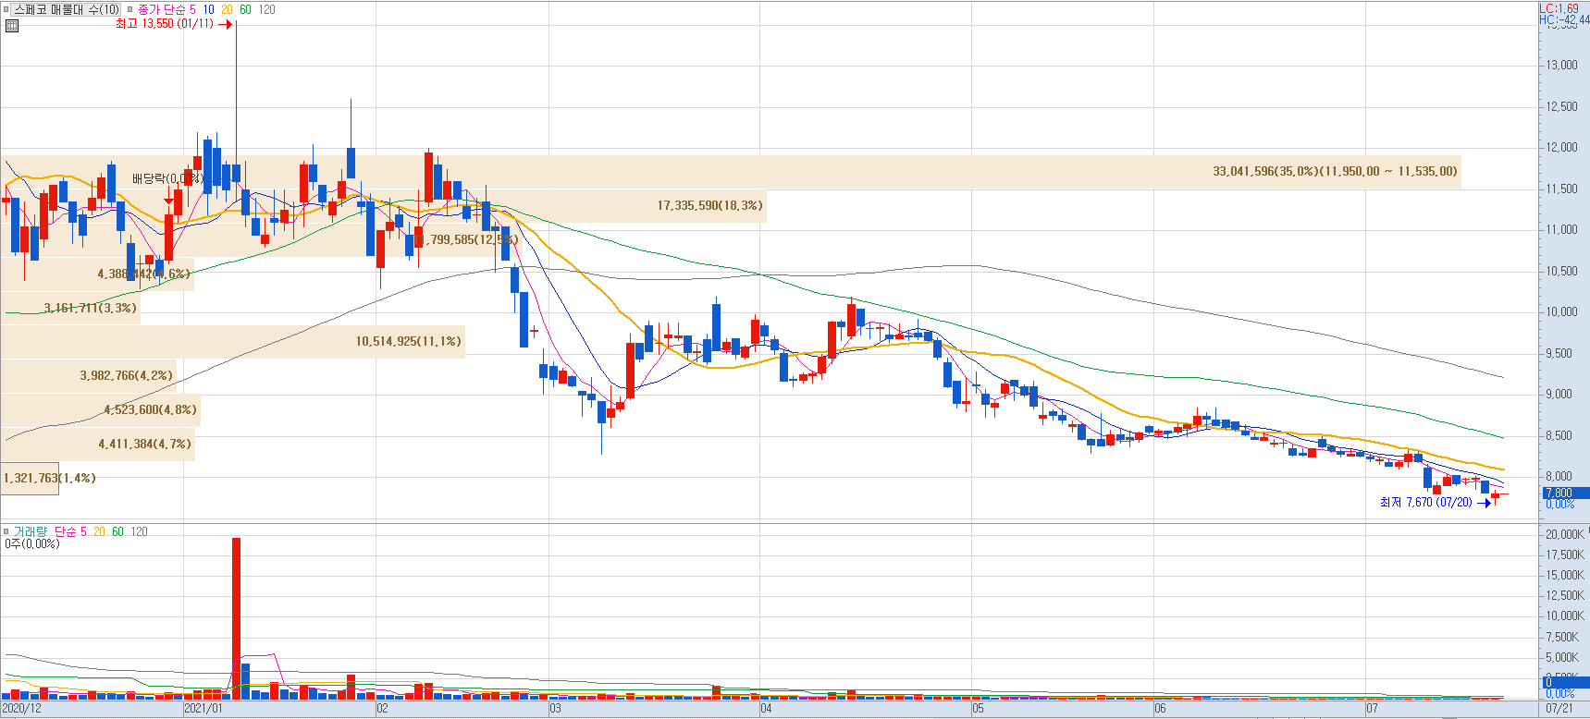Toggle the square marker beside 스페코 매물대 수(10)

6,9
